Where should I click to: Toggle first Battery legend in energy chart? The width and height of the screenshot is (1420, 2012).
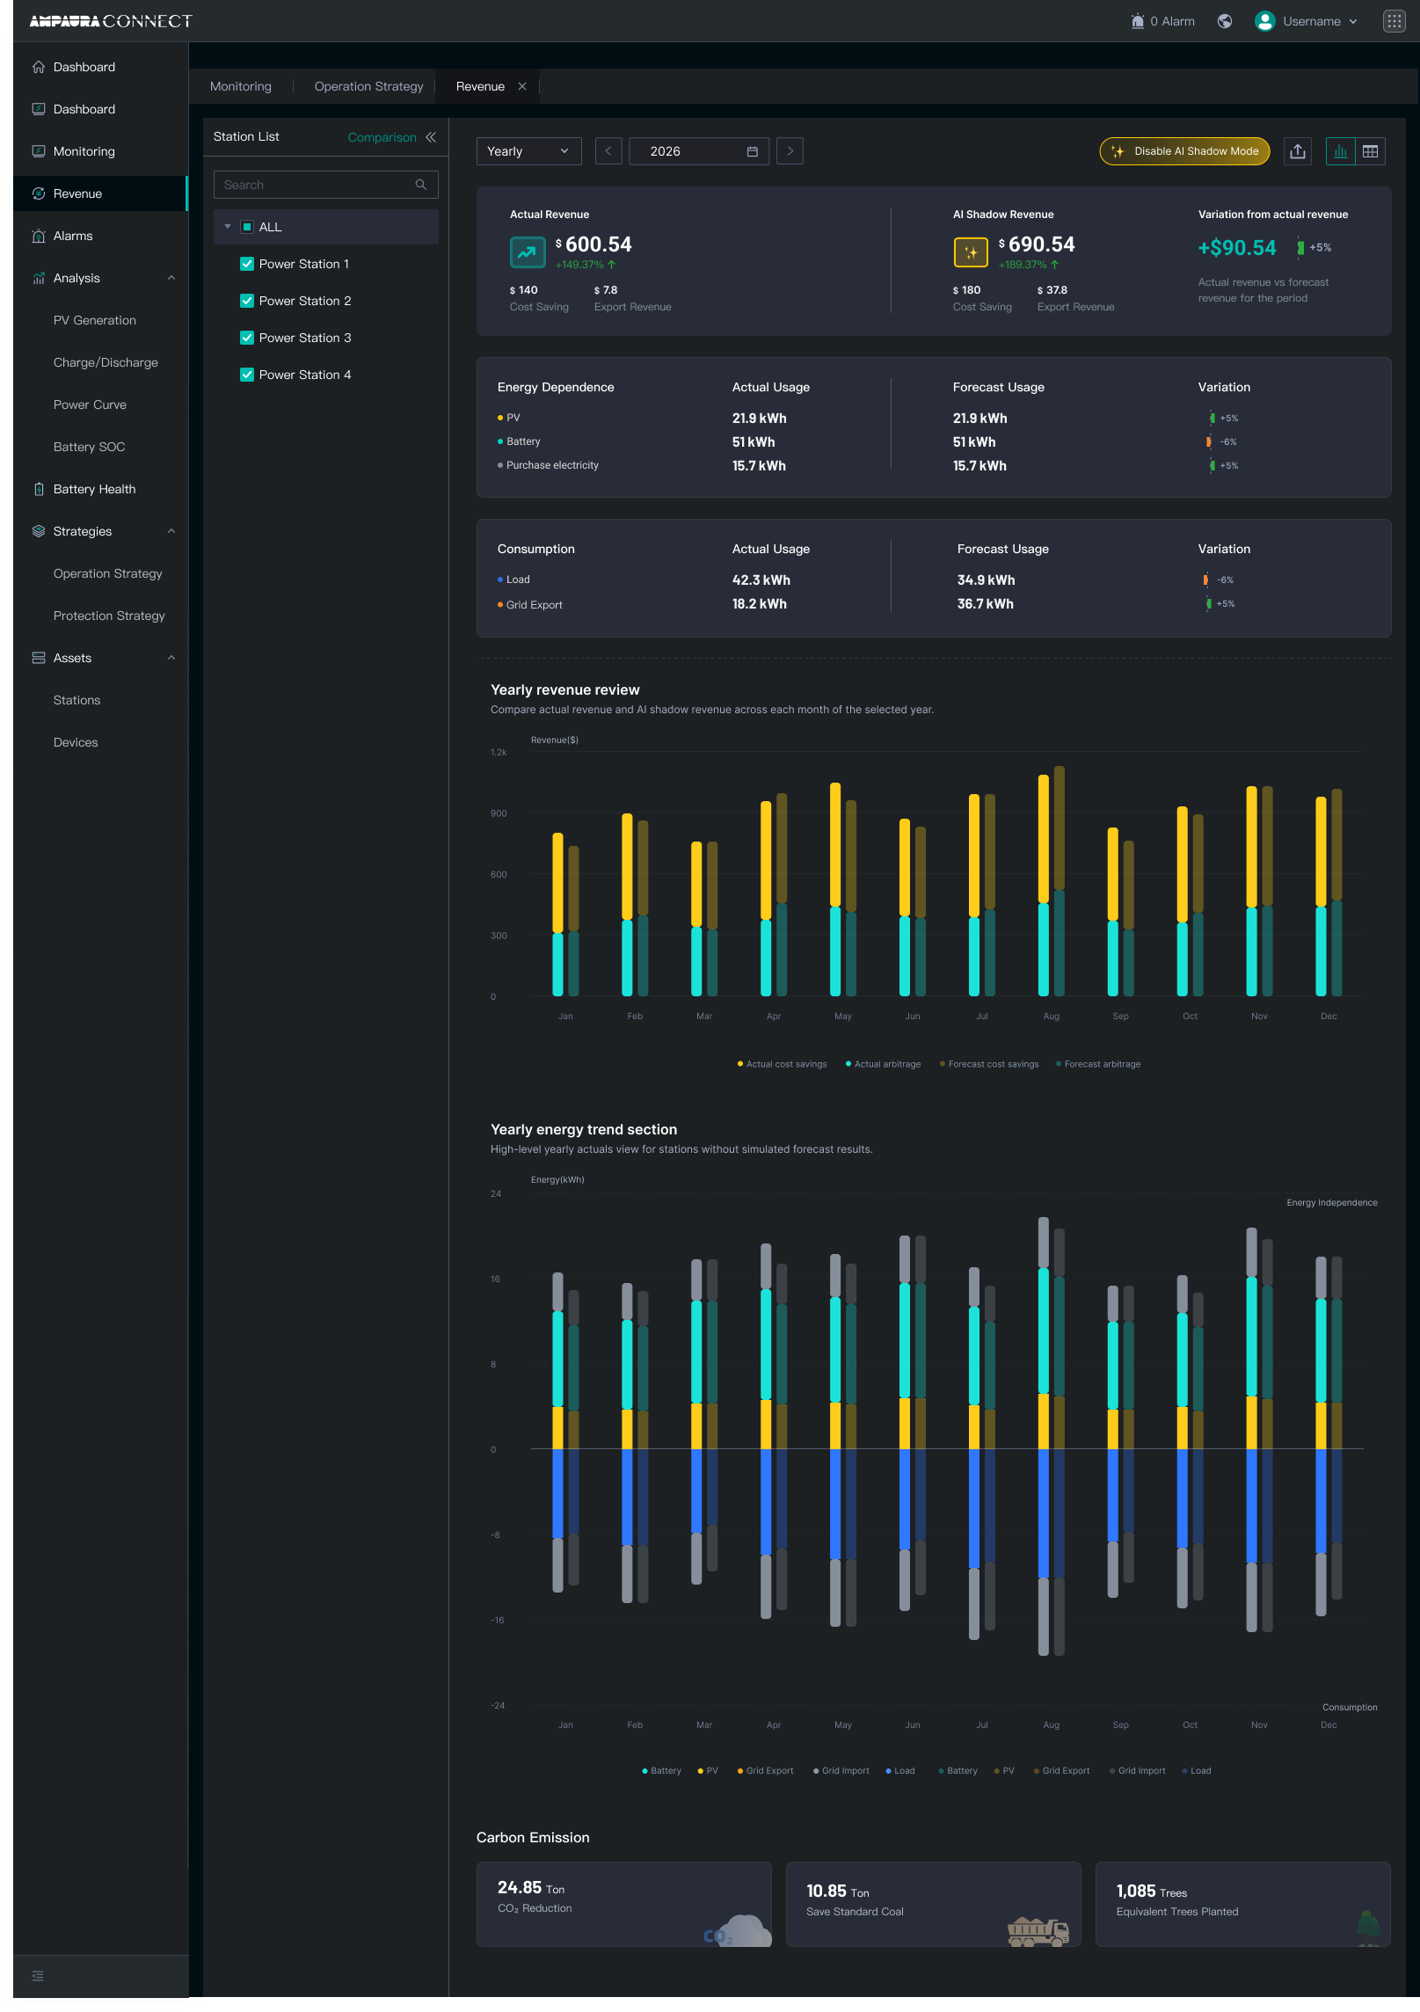[x=661, y=1771]
